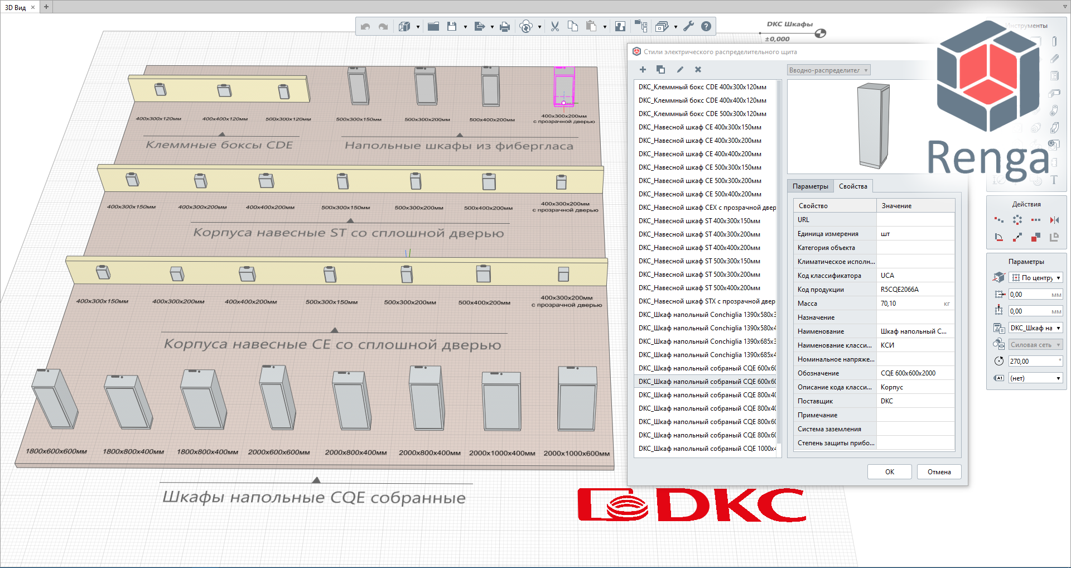Select 'DKC_Клеммный бокс CDE 500x300x120мм' style
Image resolution: width=1071 pixels, height=568 pixels.
click(705, 114)
